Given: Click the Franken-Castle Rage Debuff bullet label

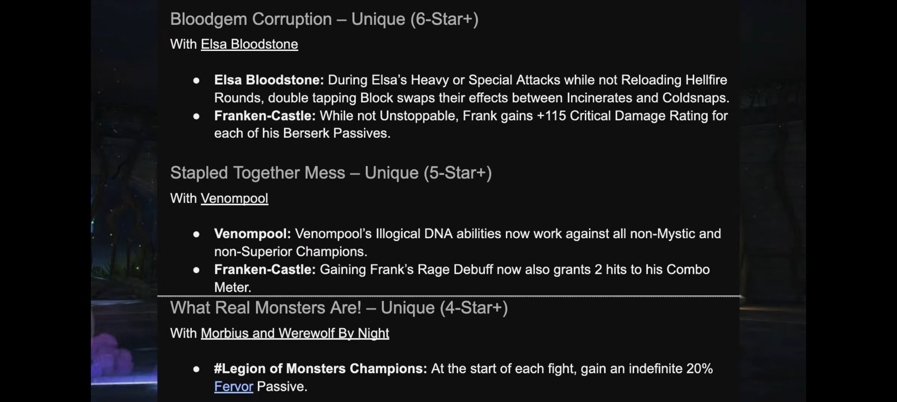Looking at the screenshot, I should point(265,269).
